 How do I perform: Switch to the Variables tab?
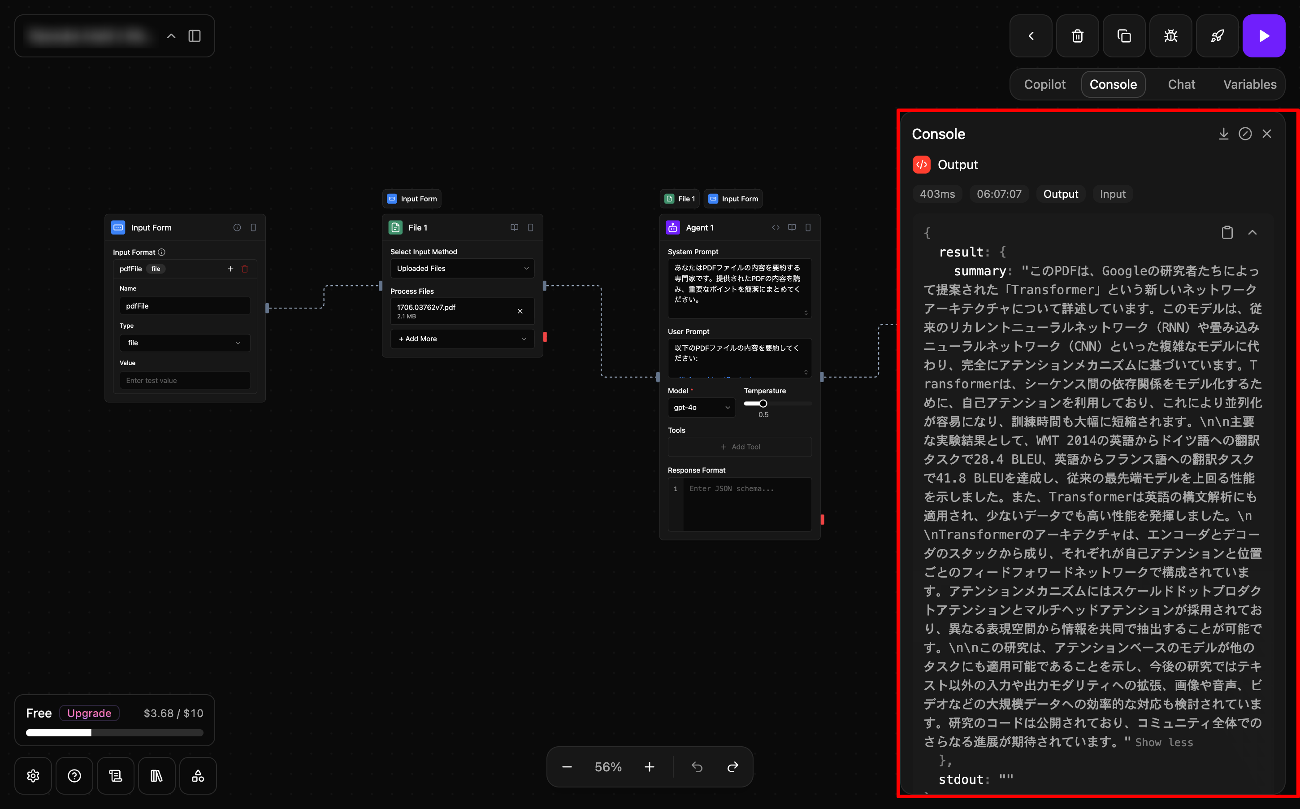1249,85
